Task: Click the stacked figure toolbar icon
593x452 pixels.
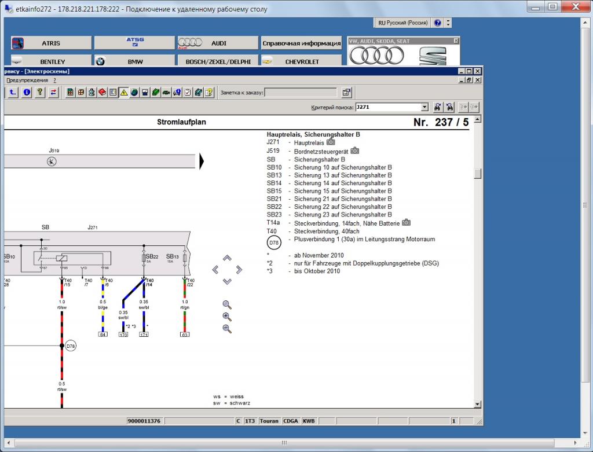Action: point(91,92)
